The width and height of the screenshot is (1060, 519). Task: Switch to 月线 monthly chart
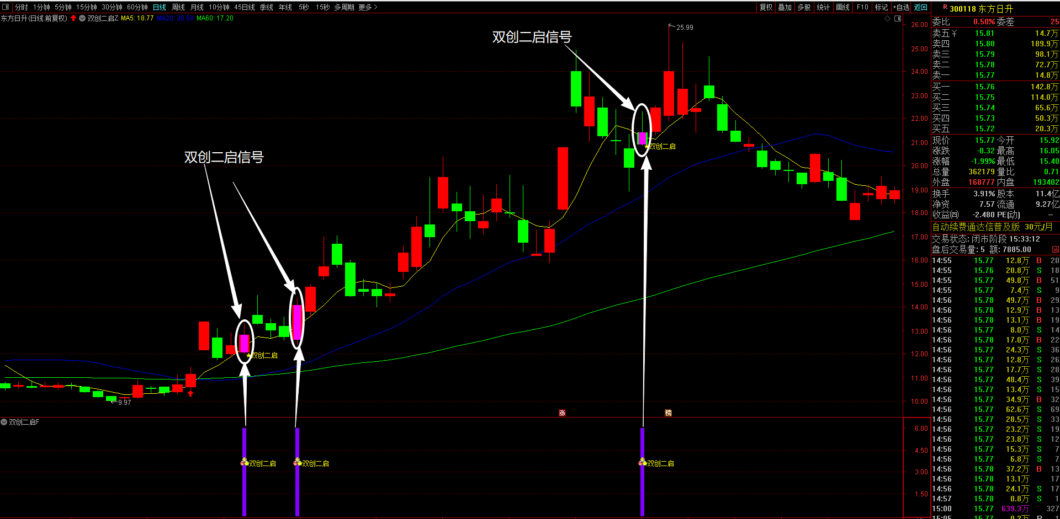(x=197, y=7)
